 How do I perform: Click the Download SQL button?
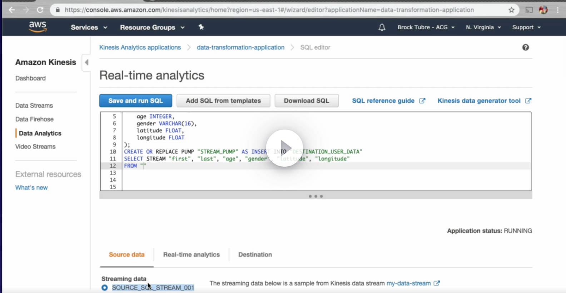(x=307, y=101)
